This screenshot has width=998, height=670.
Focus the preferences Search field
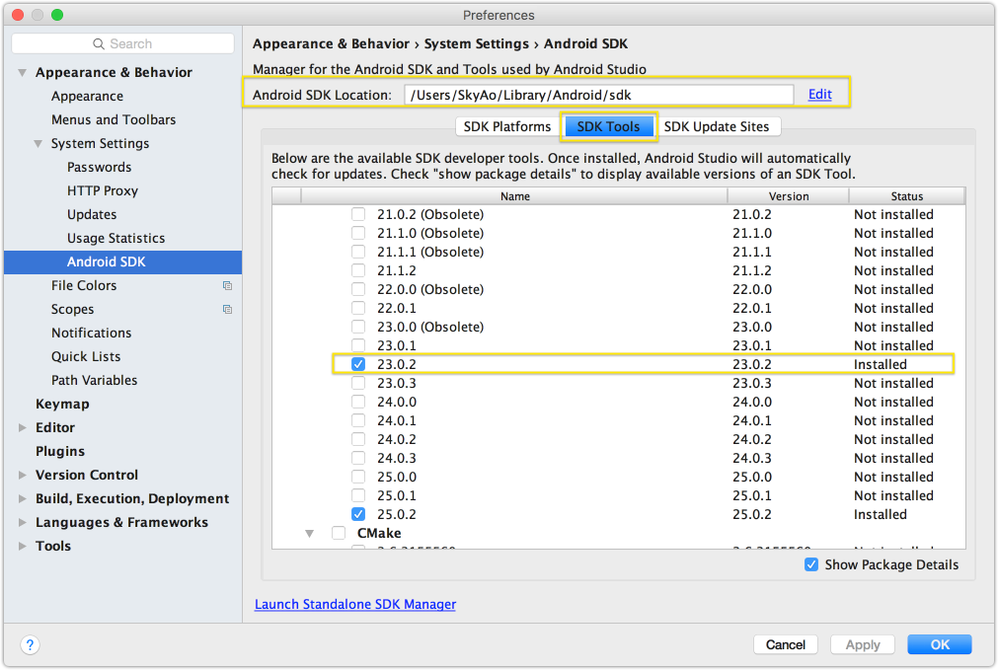coord(122,43)
